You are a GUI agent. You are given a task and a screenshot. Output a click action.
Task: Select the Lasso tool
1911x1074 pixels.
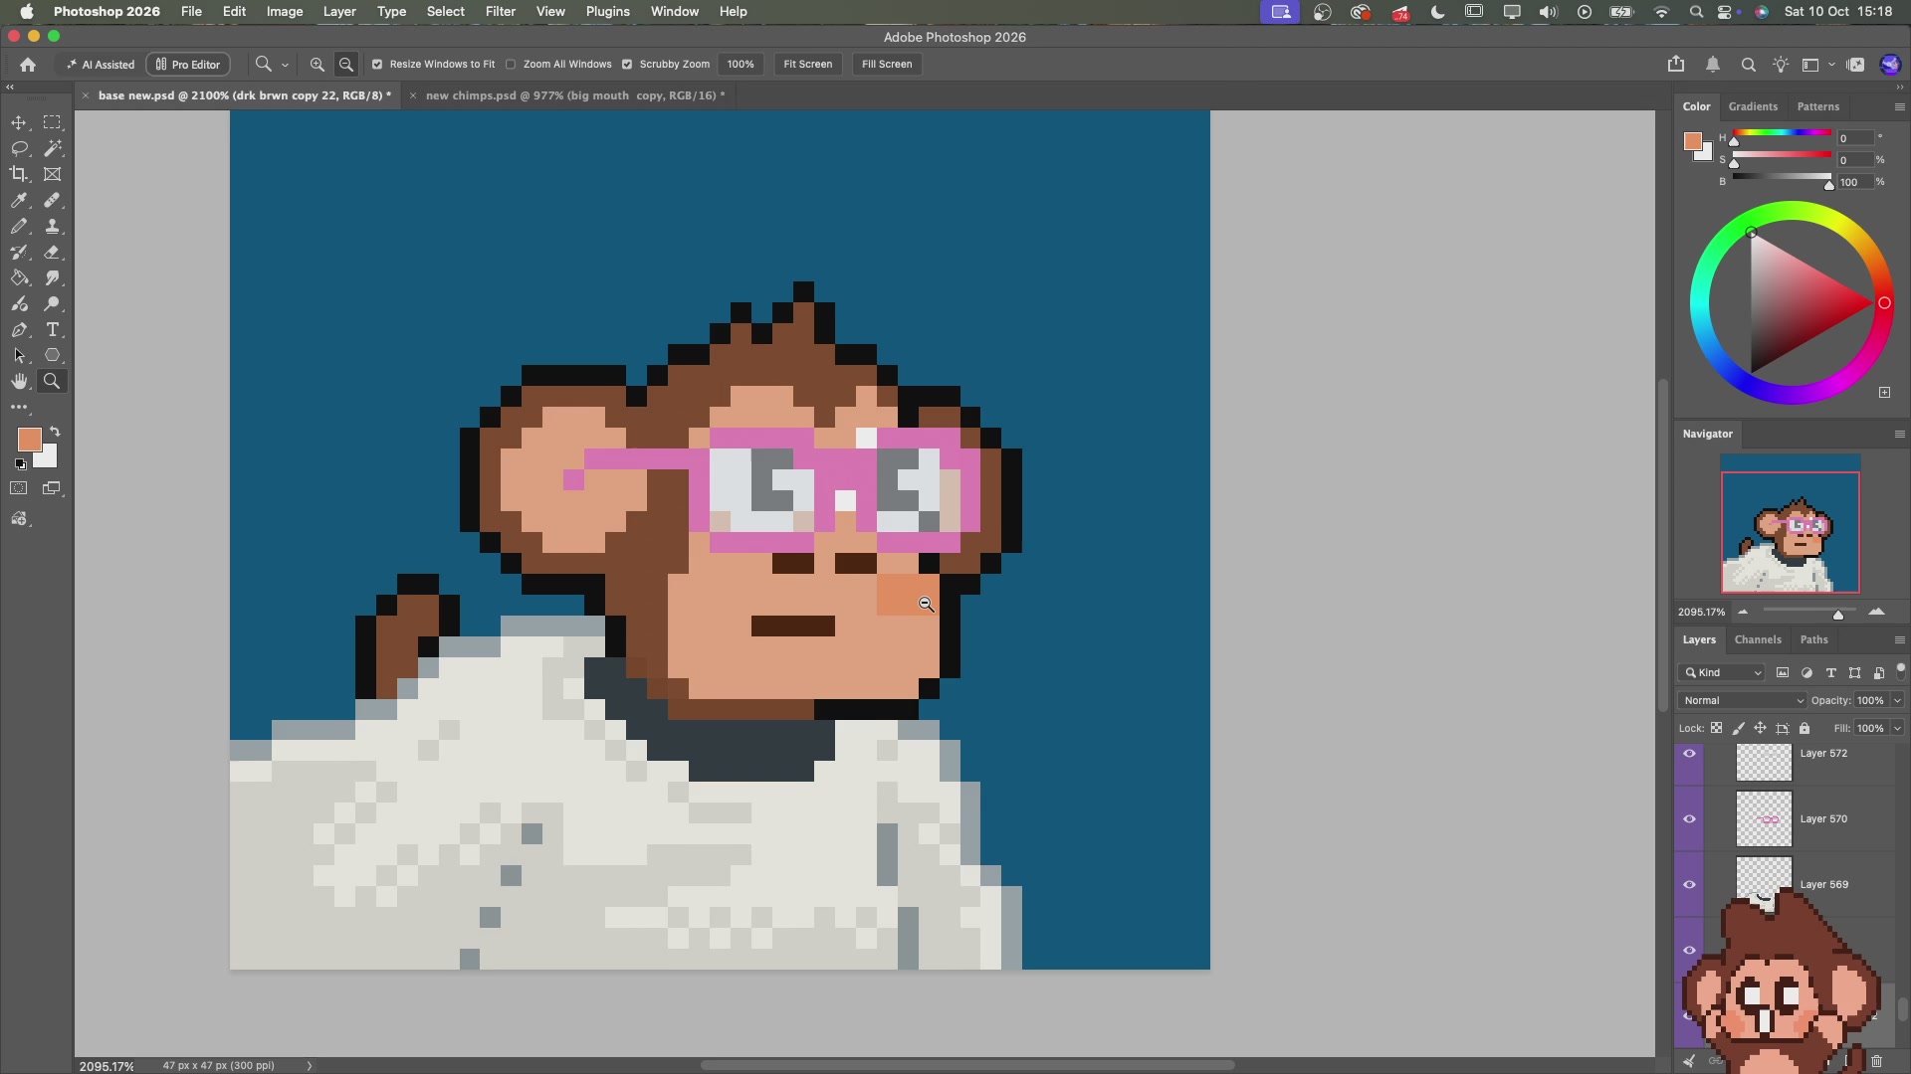[x=19, y=148]
